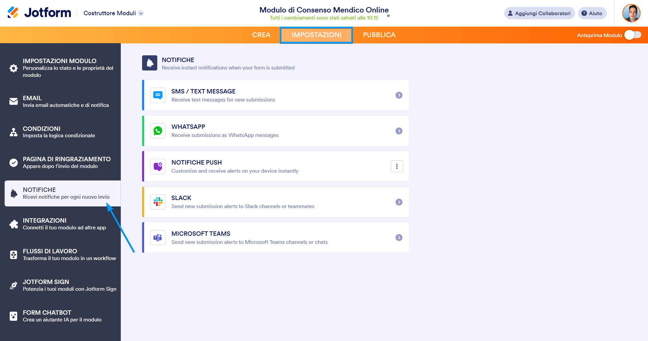
Task: Click the Microsoft Teams icon
Action: point(158,238)
